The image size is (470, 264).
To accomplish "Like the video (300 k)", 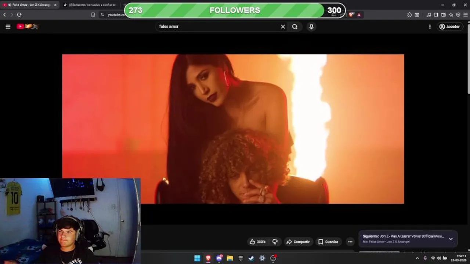I will click(x=257, y=242).
